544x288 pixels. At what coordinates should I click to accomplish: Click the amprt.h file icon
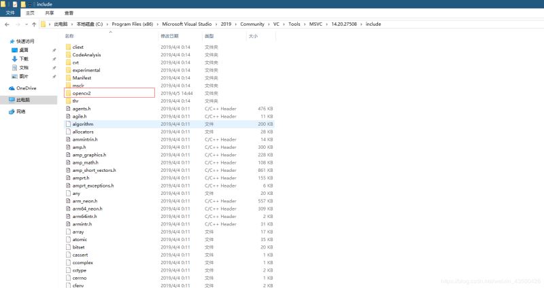pos(69,178)
